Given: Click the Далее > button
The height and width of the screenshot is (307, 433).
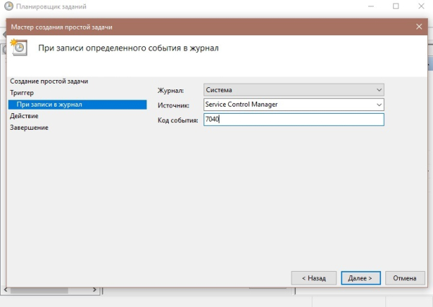Looking at the screenshot, I should point(361,278).
